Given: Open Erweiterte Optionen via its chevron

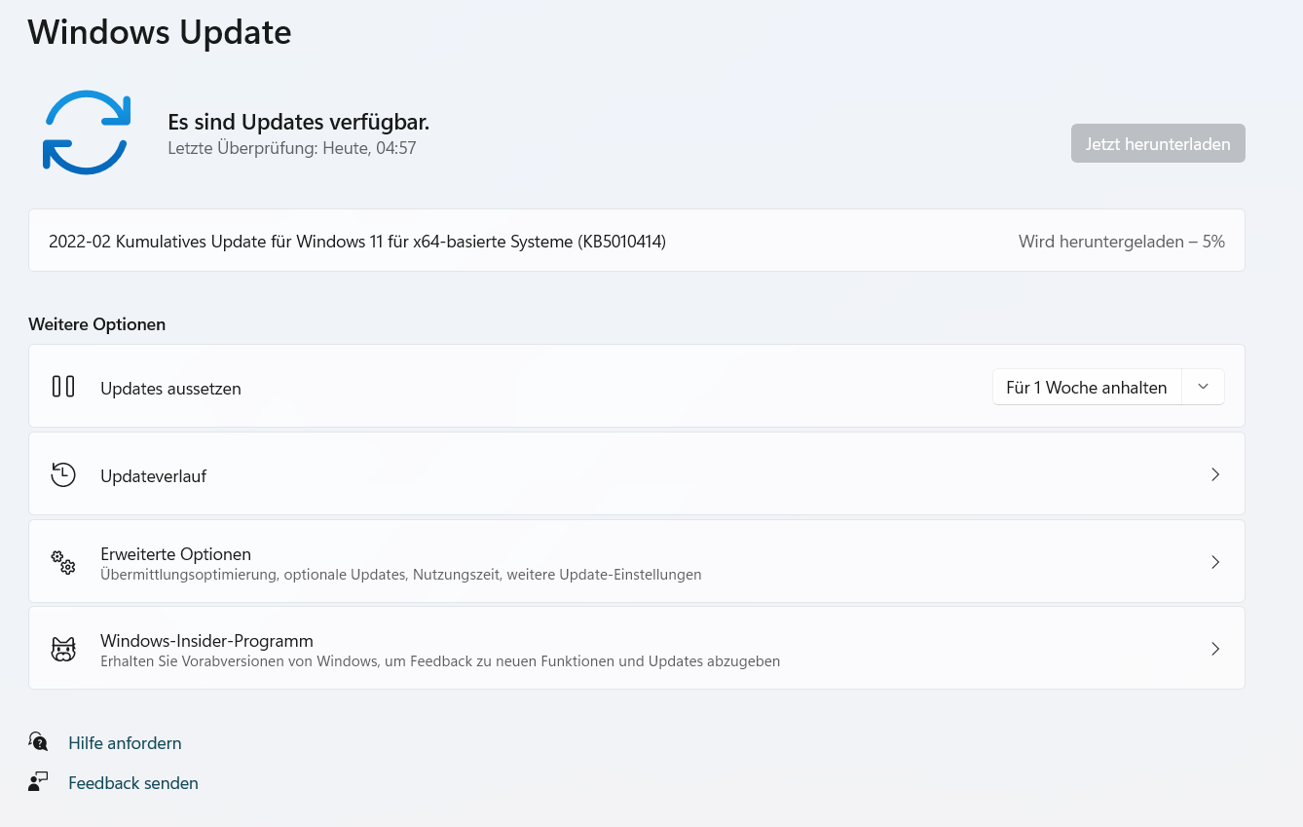Looking at the screenshot, I should [1214, 562].
